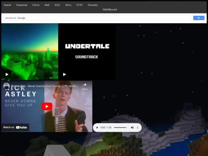The width and height of the screenshot is (208, 156).
Task: Visit the Neocities link
Action: click(x=92, y=5)
